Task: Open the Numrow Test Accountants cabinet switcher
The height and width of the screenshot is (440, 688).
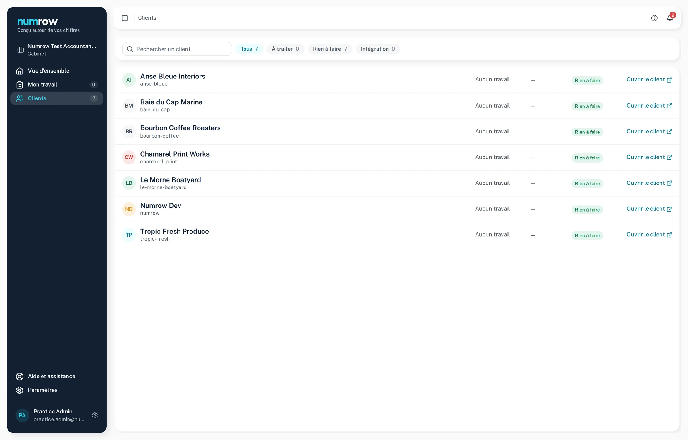Action: pos(57,50)
